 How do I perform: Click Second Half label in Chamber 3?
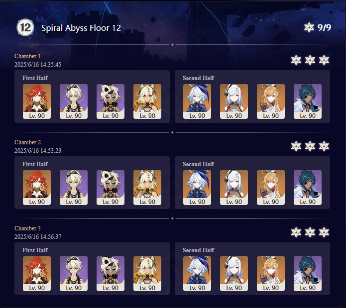point(198,250)
